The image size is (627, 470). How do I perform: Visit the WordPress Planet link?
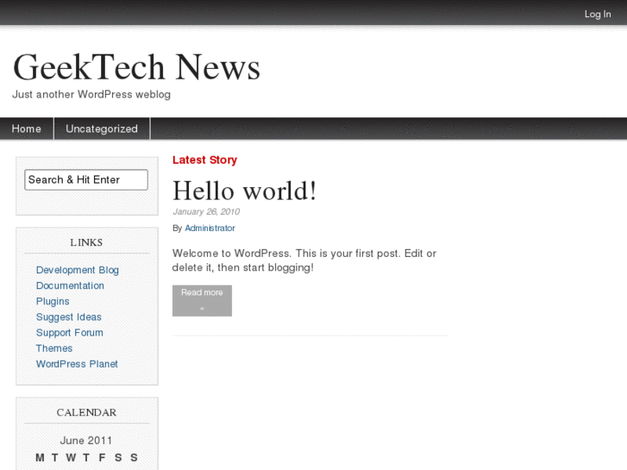(x=77, y=364)
